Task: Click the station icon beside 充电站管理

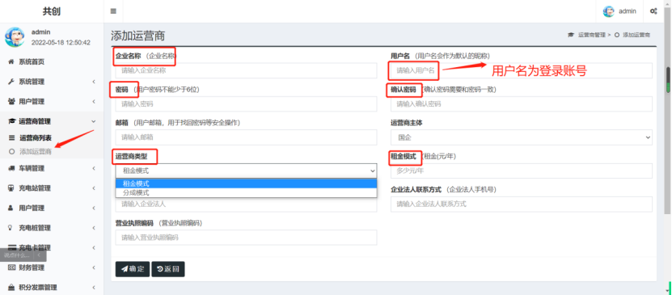Action: pyautogui.click(x=11, y=188)
